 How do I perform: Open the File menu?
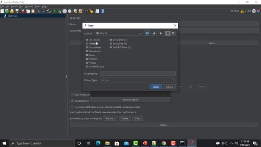(2, 7)
